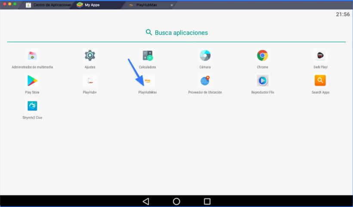Open the Play Store app
Image resolution: width=353 pixels, height=207 pixels.
point(33,80)
